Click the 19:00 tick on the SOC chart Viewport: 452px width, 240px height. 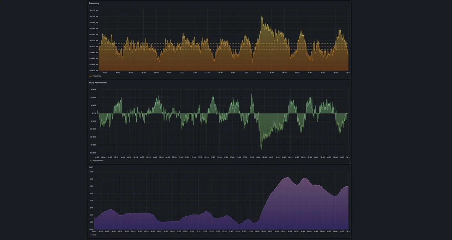(x=335, y=232)
